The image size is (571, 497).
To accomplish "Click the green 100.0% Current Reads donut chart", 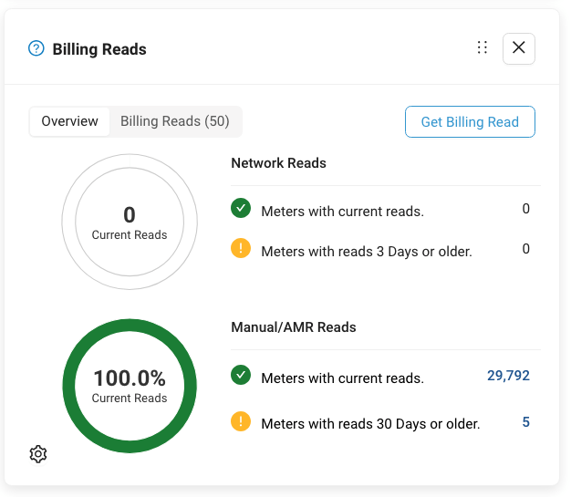I will point(130,385).
